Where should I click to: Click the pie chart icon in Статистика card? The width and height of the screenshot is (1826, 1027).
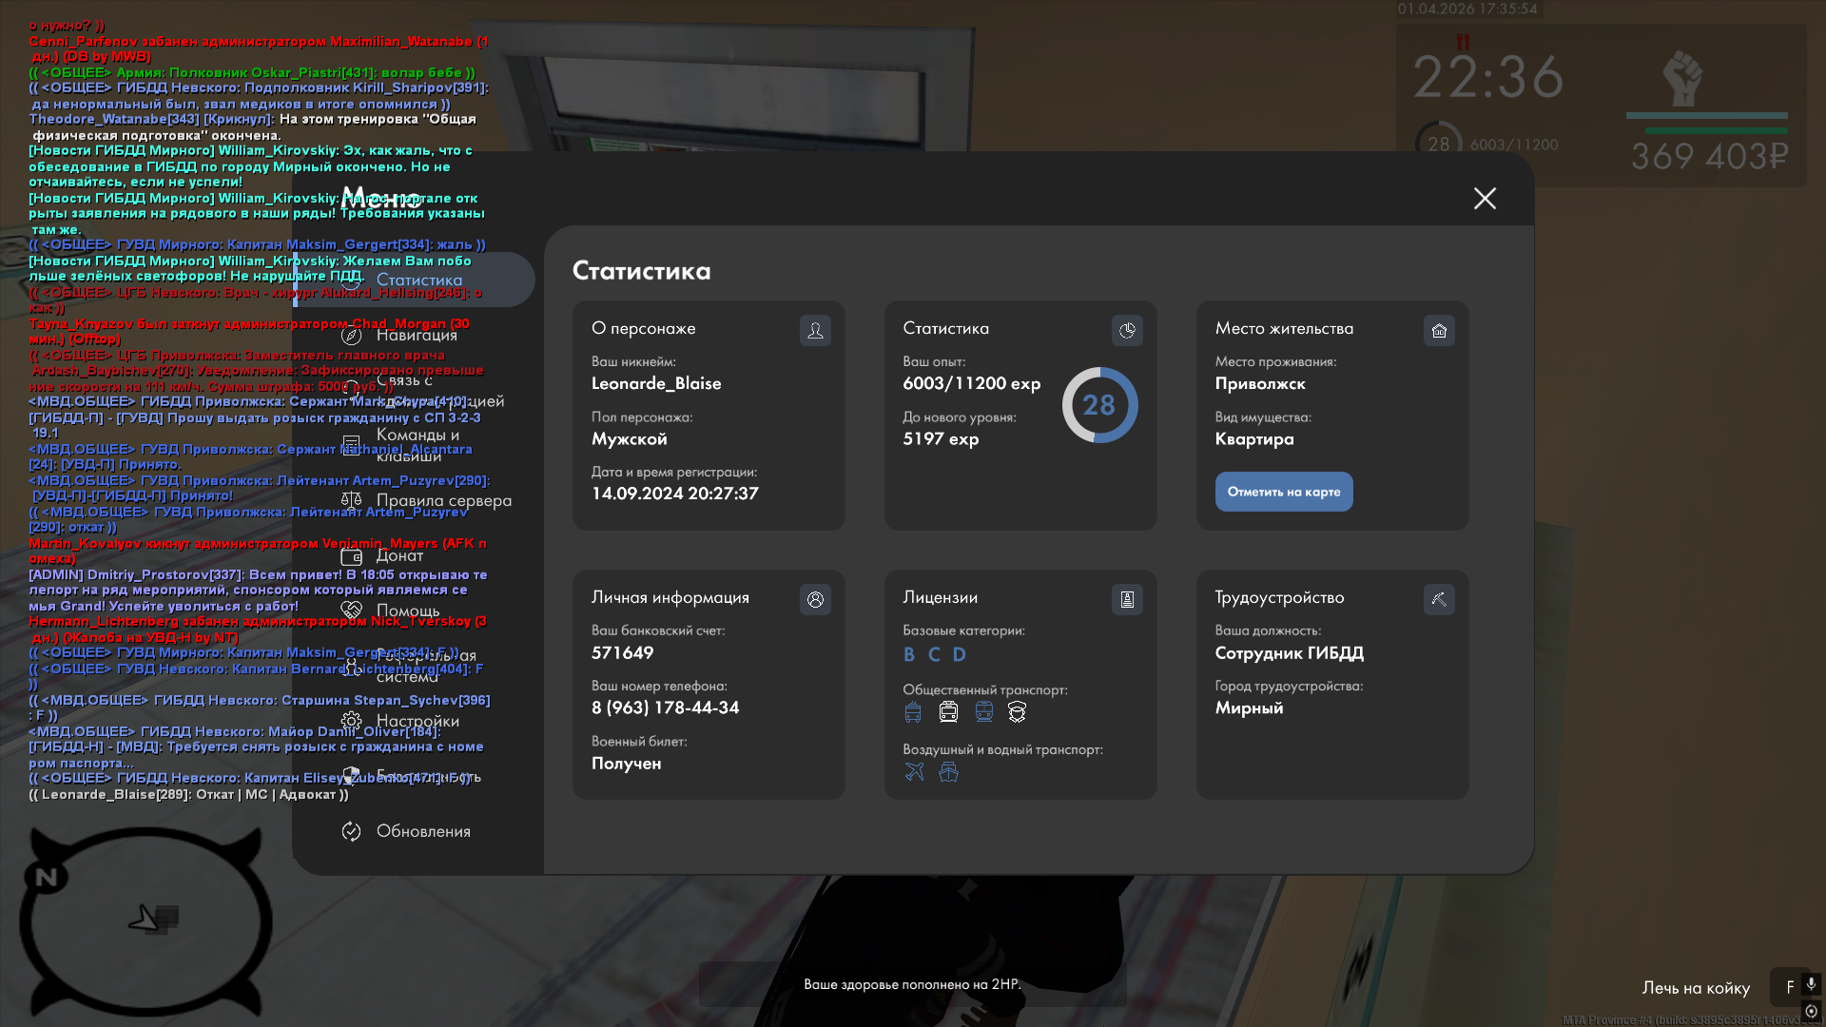point(1127,330)
